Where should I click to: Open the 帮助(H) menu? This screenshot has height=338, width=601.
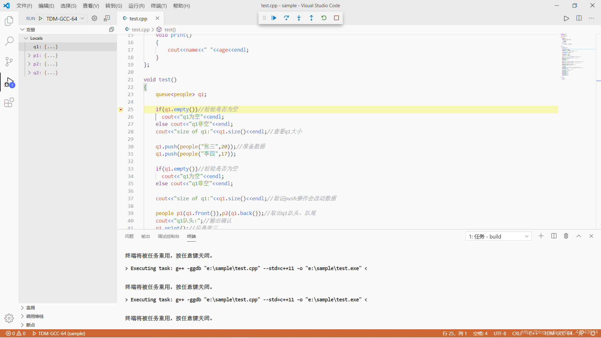(182, 6)
